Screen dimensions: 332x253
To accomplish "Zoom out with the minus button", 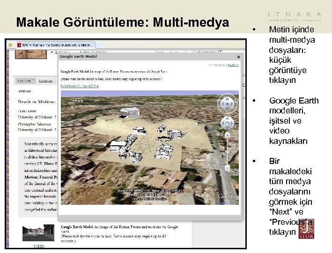I will [x=227, y=168].
